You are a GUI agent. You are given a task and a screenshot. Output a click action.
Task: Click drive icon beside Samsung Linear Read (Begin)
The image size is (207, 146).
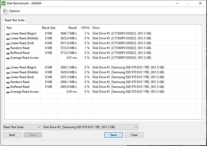click(x=8, y=68)
